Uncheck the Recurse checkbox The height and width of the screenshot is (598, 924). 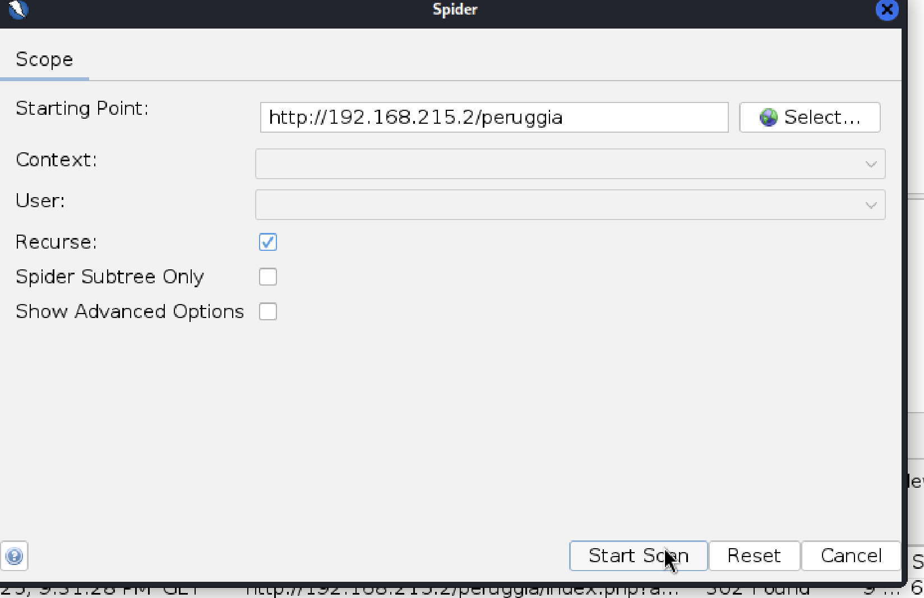coord(268,242)
